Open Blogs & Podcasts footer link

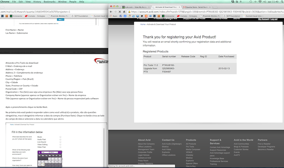tap(241, 147)
